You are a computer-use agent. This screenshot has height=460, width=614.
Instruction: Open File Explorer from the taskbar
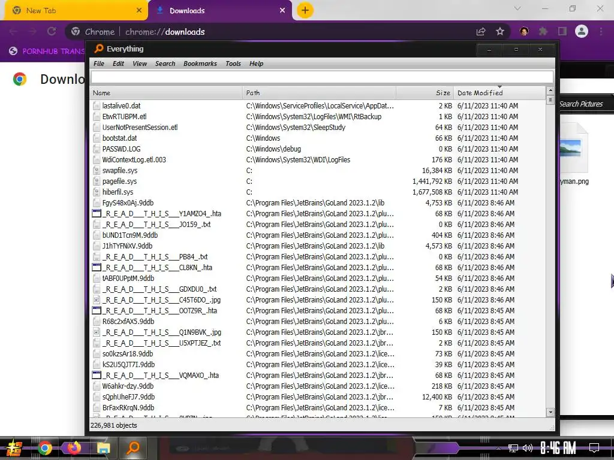click(x=103, y=448)
